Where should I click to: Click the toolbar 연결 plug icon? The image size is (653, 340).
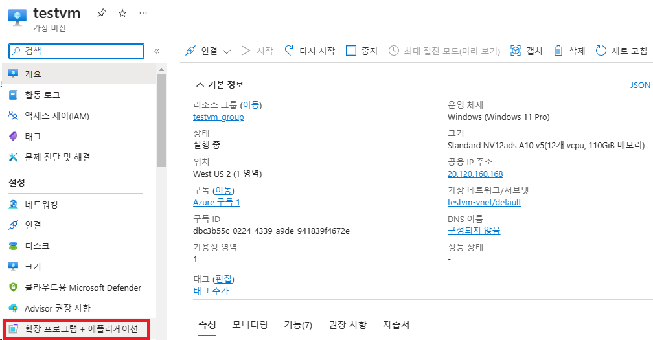click(190, 51)
